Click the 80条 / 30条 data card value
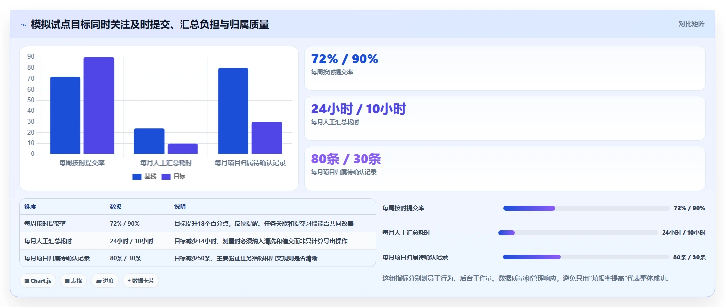 tap(346, 159)
